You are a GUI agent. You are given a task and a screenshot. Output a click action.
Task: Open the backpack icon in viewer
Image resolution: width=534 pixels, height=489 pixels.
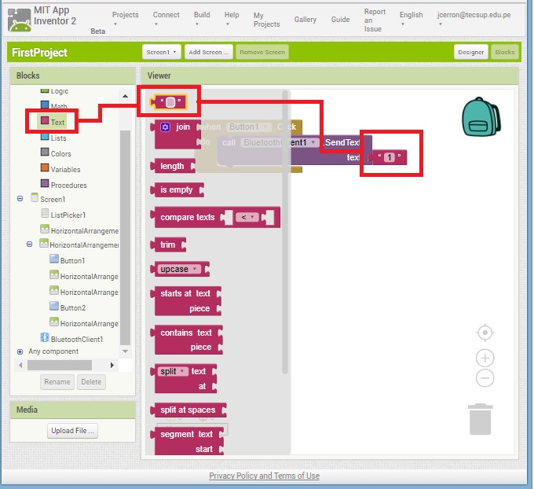coord(481,116)
